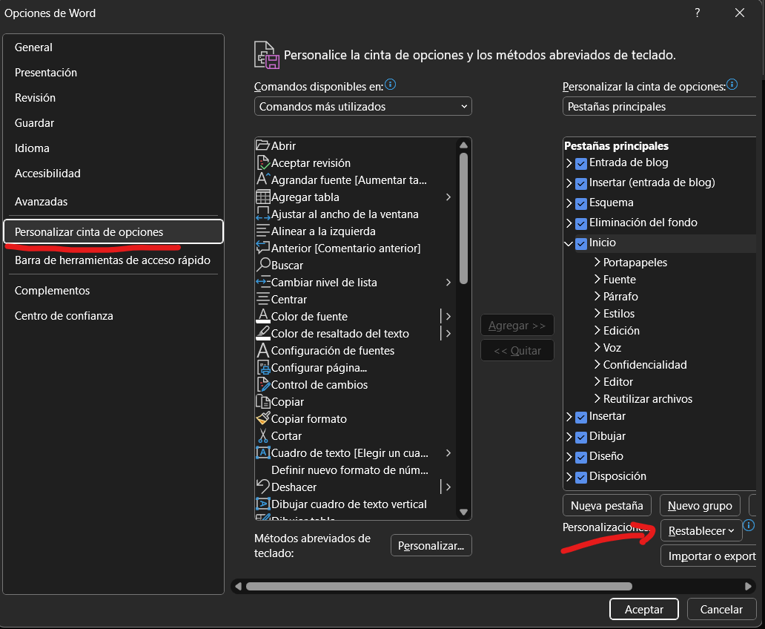Click the Centrar alignment icon
765x629 pixels.
click(262, 299)
